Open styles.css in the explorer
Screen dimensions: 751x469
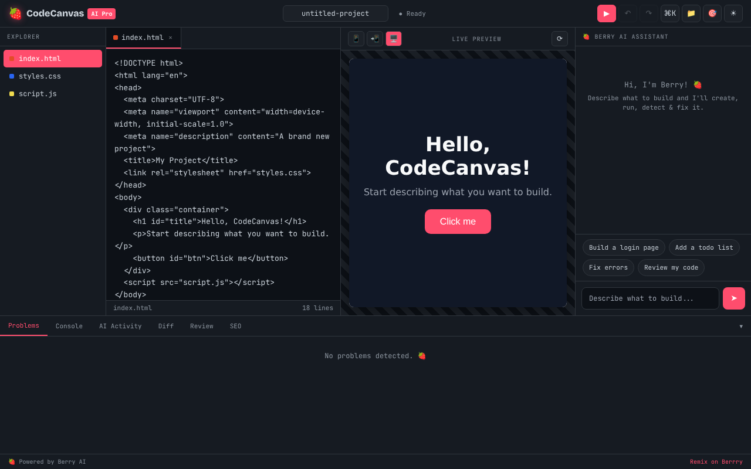click(x=53, y=76)
